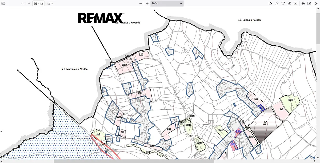The height and width of the screenshot is (163, 320).
Task: Click the "Z.2" parcel label
Action: coord(256,99)
